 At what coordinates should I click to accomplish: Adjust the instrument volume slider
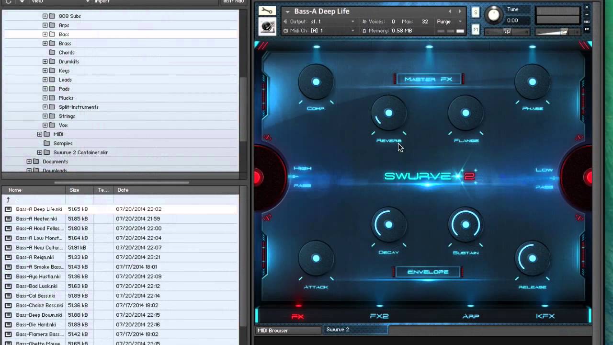[x=558, y=32]
